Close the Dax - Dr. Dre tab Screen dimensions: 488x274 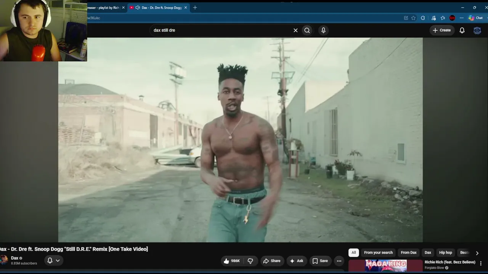(x=186, y=8)
